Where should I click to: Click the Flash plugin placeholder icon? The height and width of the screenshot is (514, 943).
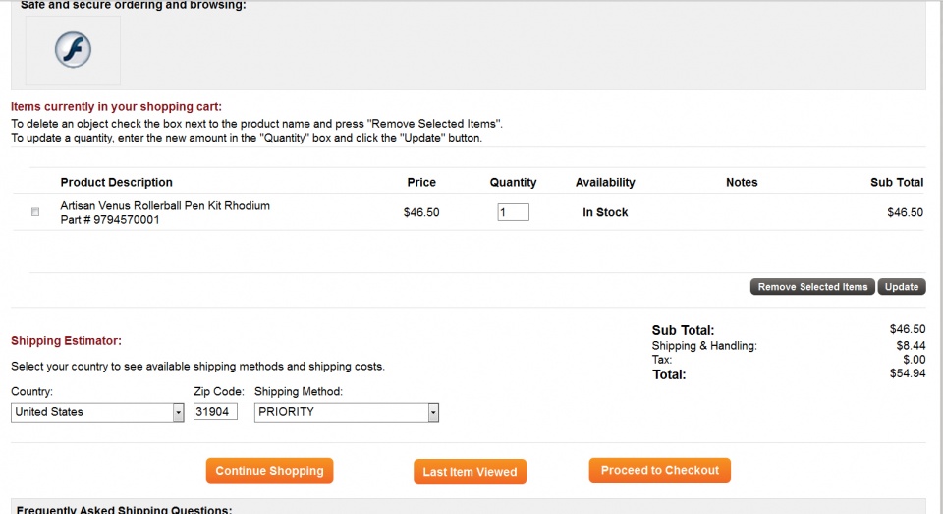pos(72,49)
